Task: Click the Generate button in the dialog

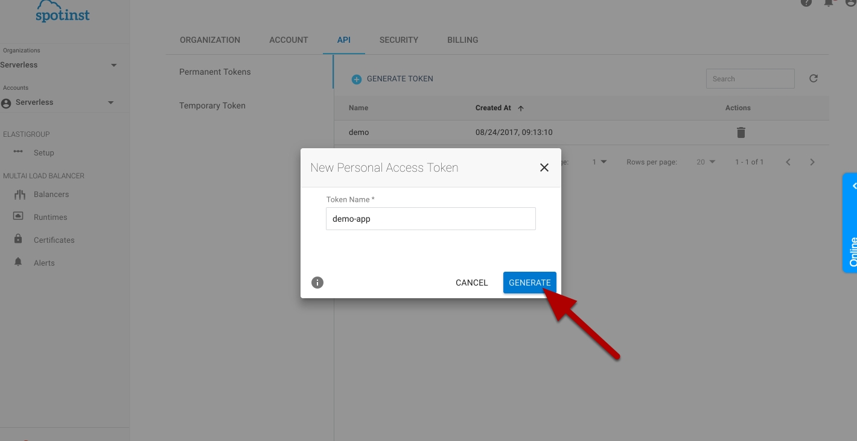Action: click(x=529, y=283)
